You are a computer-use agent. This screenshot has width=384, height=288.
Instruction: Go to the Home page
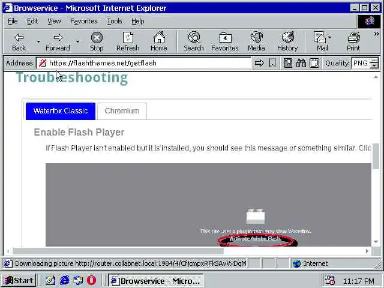coord(159,41)
